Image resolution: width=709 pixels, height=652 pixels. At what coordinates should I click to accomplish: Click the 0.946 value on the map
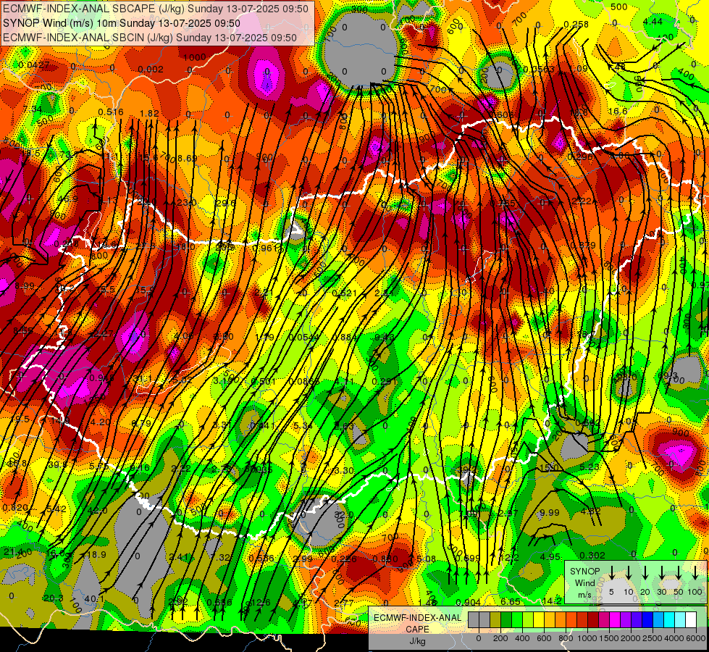[x=101, y=377]
